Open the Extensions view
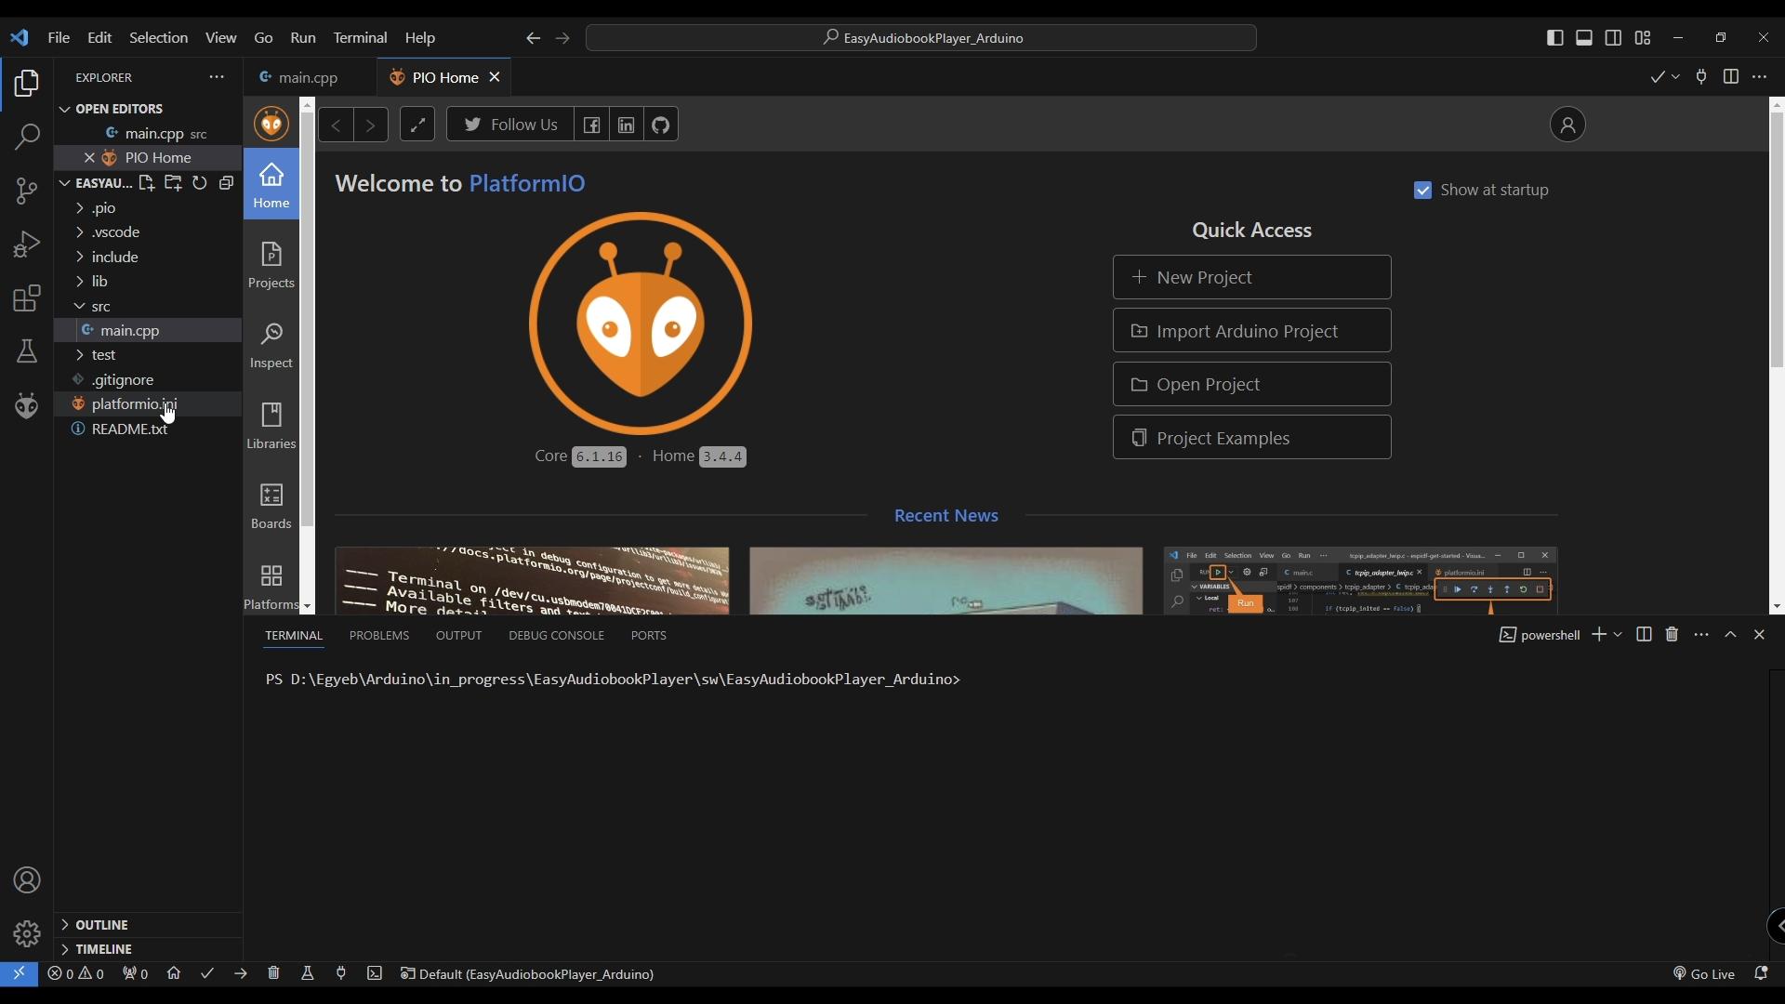 [27, 298]
